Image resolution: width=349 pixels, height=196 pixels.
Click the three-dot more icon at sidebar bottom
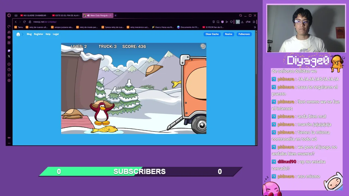[9, 143]
